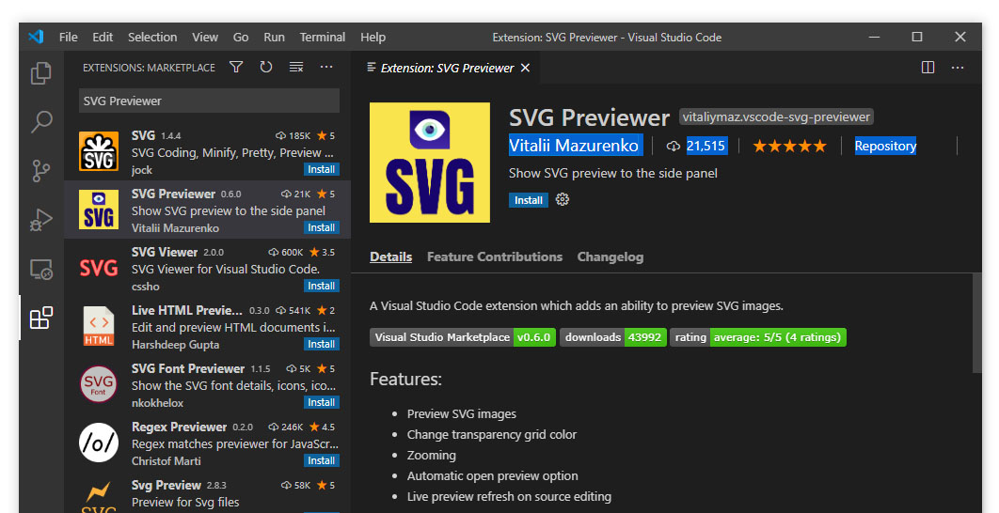Viewport: 999px width, 513px height.
Task: Click the rating average 5/5 badge
Action: [x=757, y=337]
